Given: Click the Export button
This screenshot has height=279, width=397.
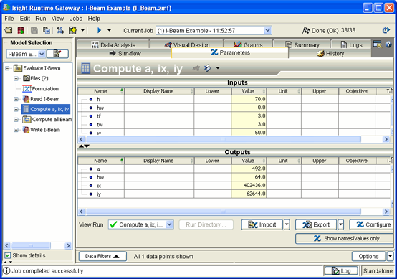Looking at the screenshot, I should [x=316, y=224].
